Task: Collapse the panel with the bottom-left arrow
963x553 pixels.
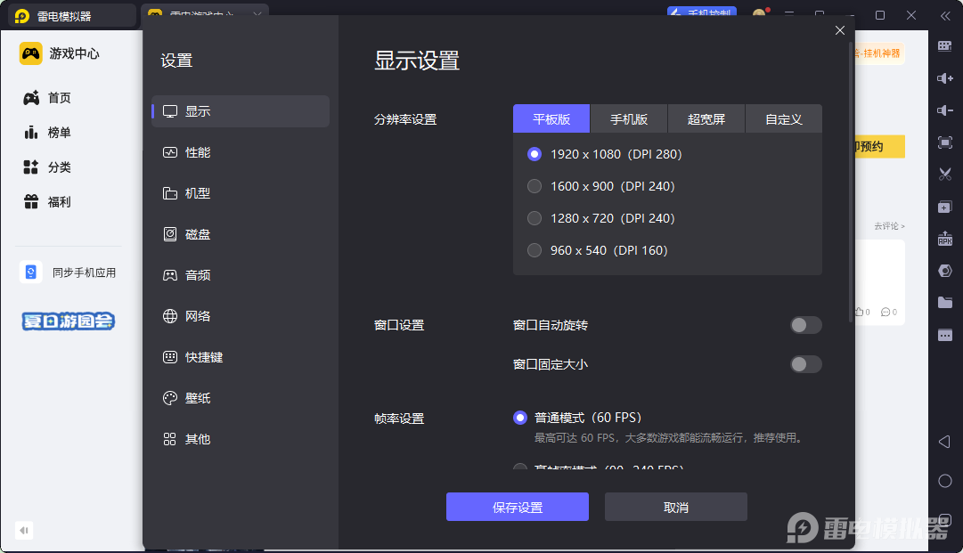Action: (23, 530)
